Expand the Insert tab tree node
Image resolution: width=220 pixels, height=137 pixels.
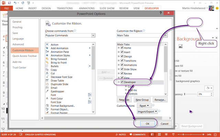coord(119,52)
